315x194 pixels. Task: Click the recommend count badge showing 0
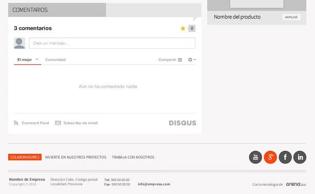tap(192, 28)
